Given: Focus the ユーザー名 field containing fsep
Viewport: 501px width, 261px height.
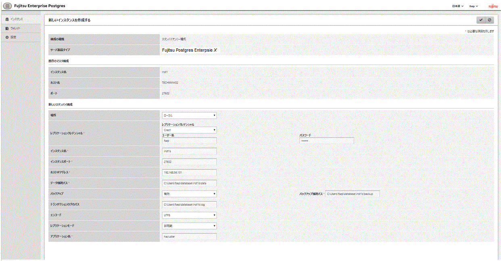Looking at the screenshot, I should click(189, 141).
